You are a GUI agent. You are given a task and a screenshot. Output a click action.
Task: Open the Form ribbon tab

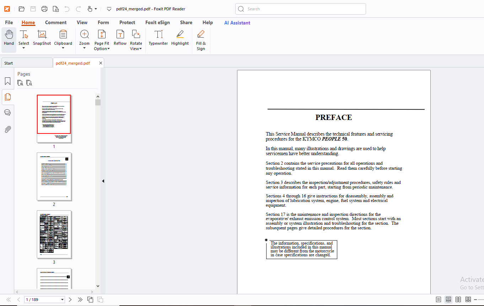pyautogui.click(x=103, y=22)
